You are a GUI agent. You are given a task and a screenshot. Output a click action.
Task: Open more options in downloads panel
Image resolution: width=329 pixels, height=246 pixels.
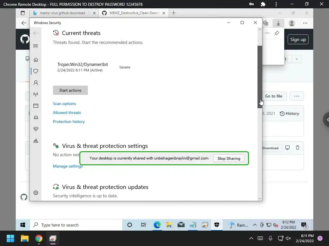tap(267, 33)
